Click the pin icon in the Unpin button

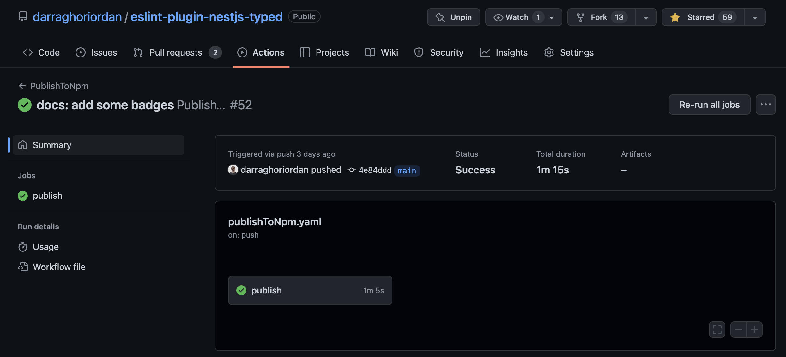point(440,17)
